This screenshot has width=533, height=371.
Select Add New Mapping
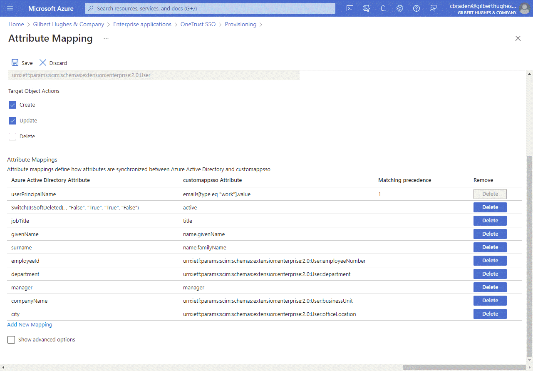(x=30, y=324)
